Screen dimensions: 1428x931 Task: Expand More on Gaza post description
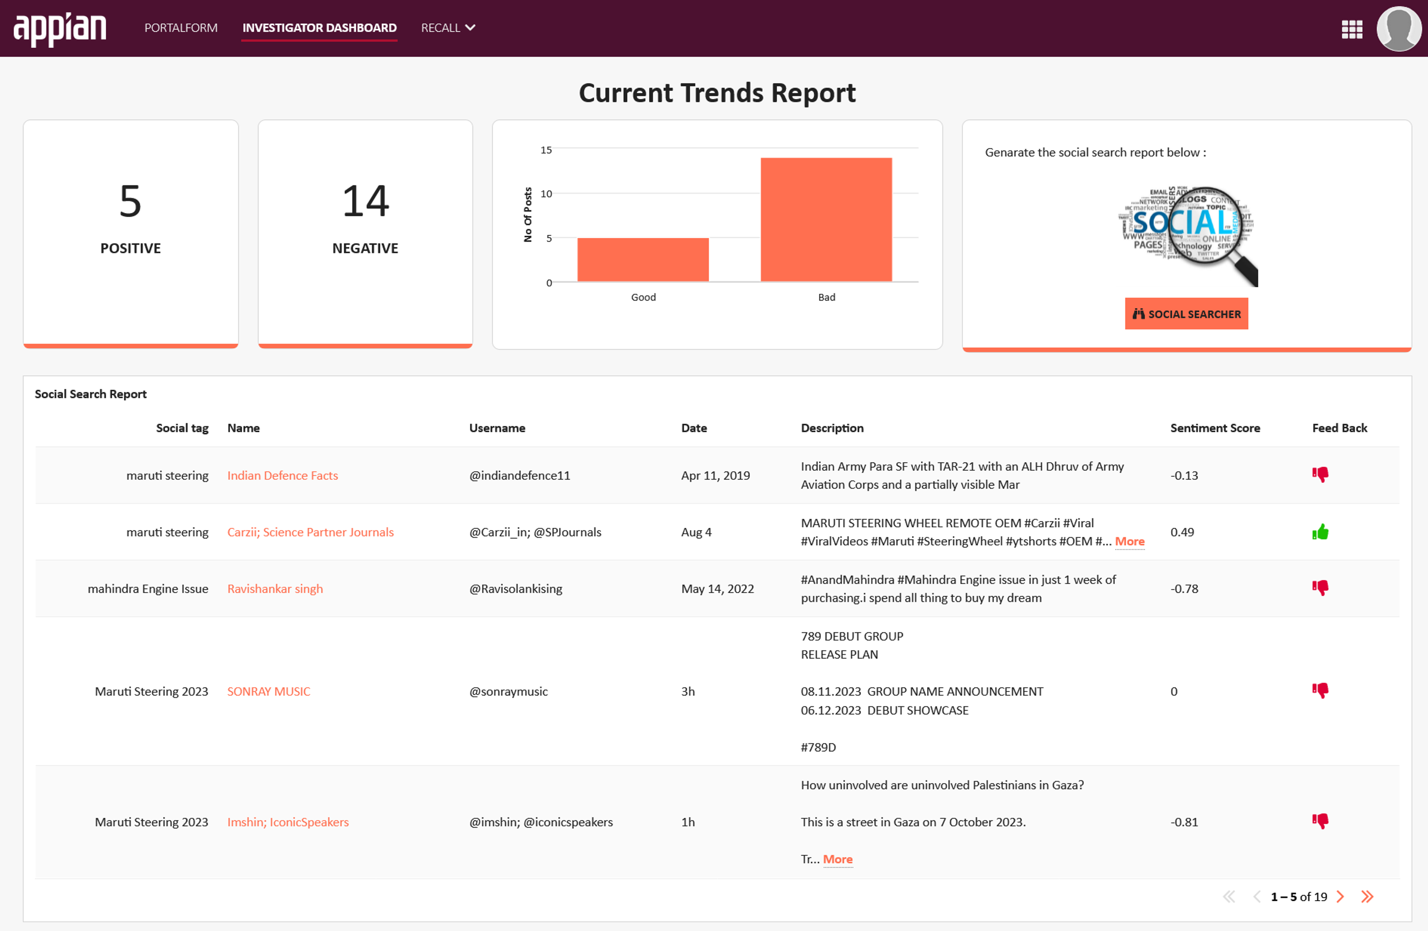[837, 859]
